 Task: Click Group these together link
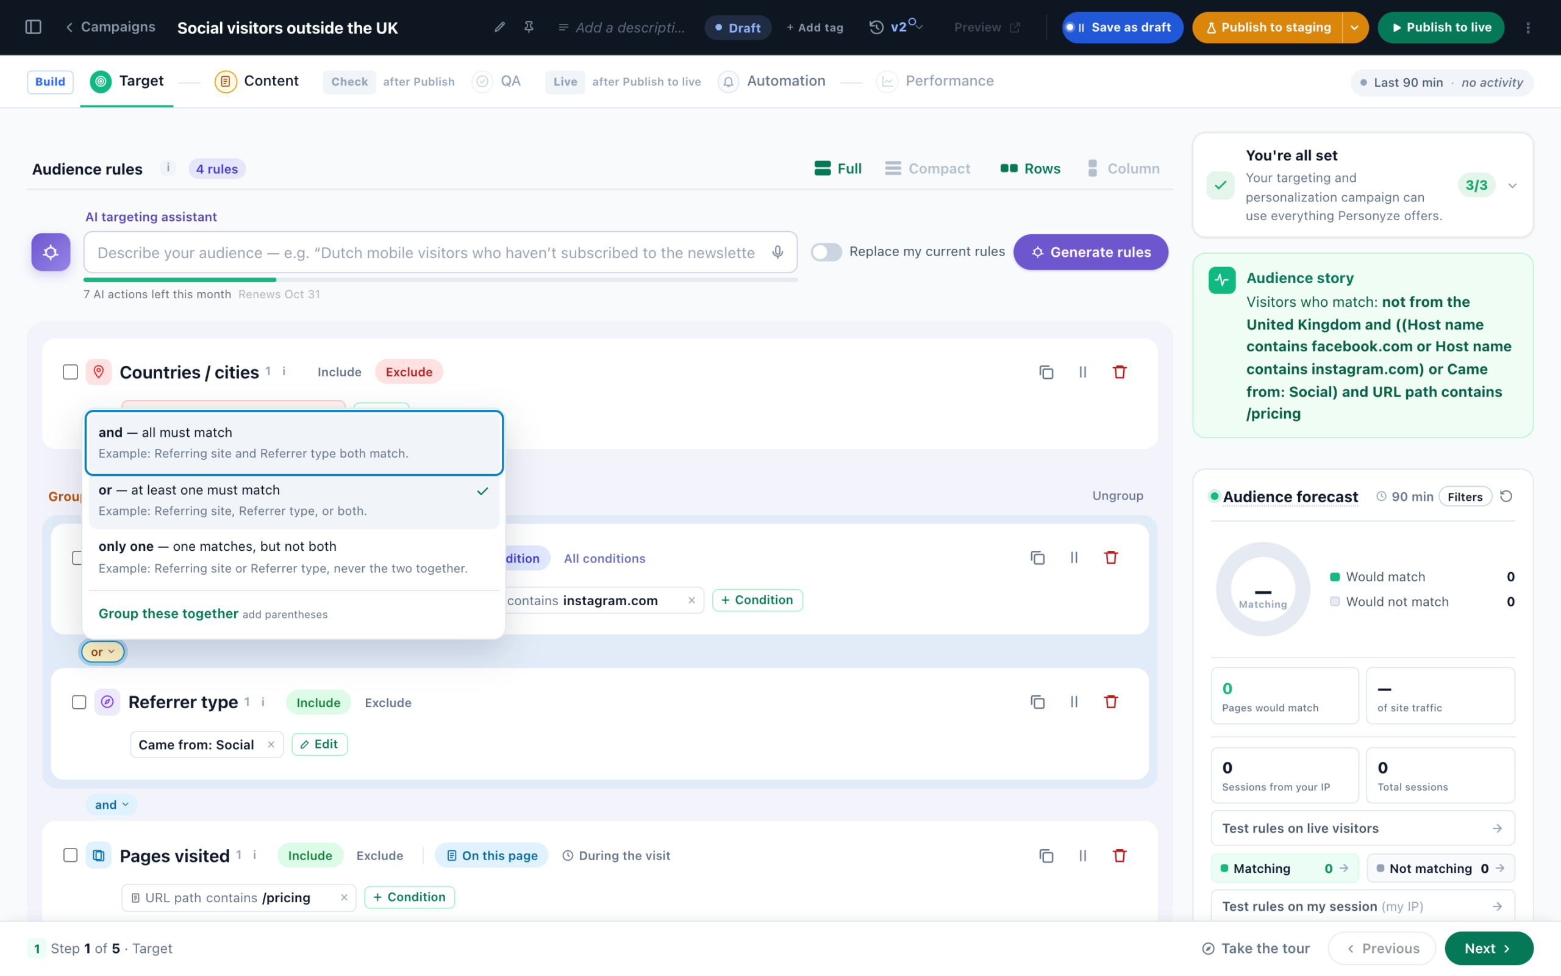(168, 613)
